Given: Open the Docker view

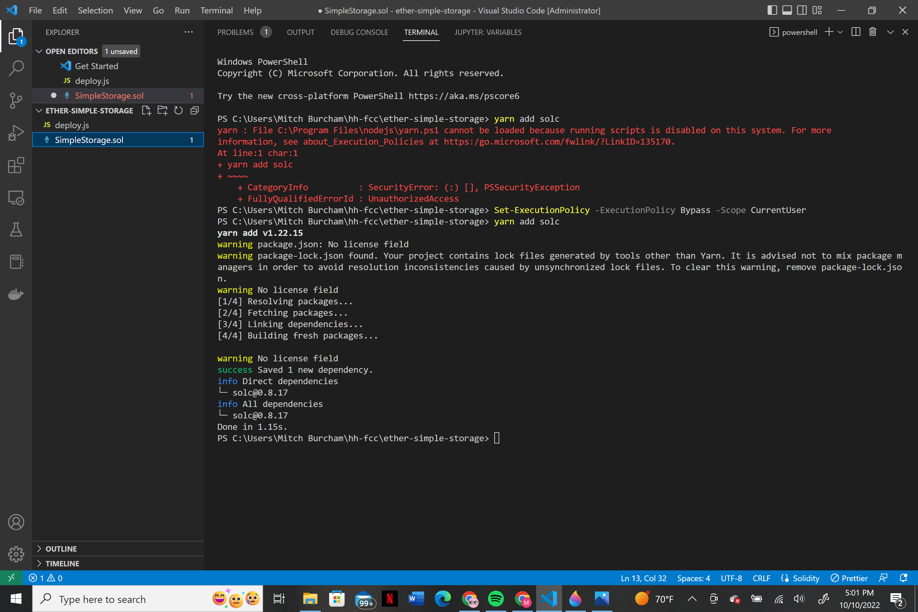Looking at the screenshot, I should point(16,294).
